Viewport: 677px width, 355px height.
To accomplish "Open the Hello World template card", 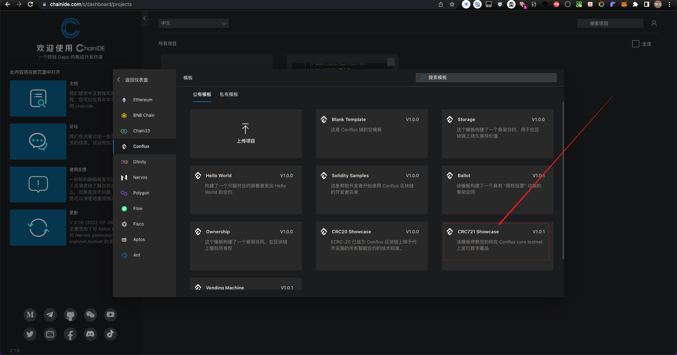I will click(246, 190).
